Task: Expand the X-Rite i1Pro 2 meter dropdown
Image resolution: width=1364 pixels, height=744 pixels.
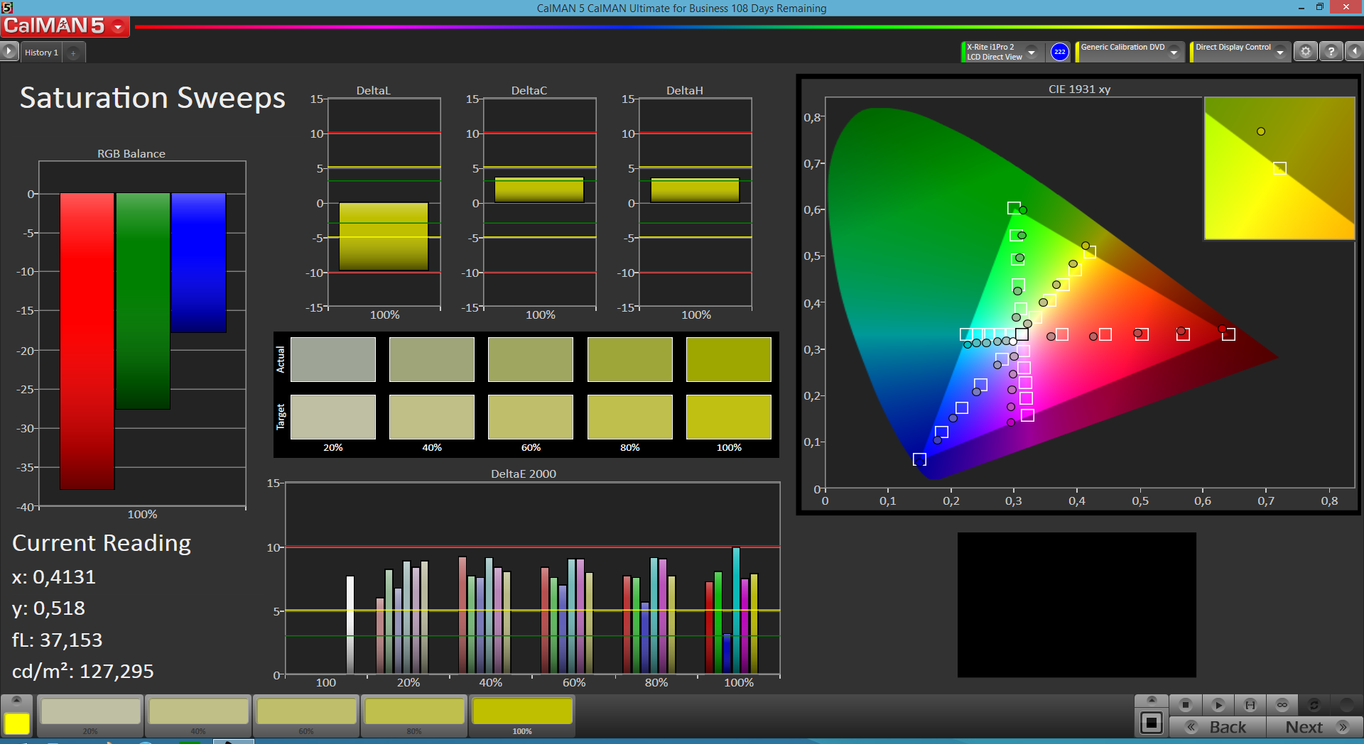Action: pyautogui.click(x=1032, y=53)
